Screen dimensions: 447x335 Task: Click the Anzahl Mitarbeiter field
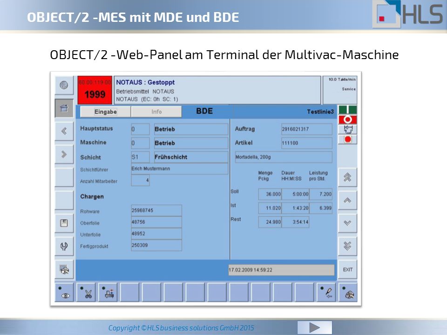click(x=140, y=181)
